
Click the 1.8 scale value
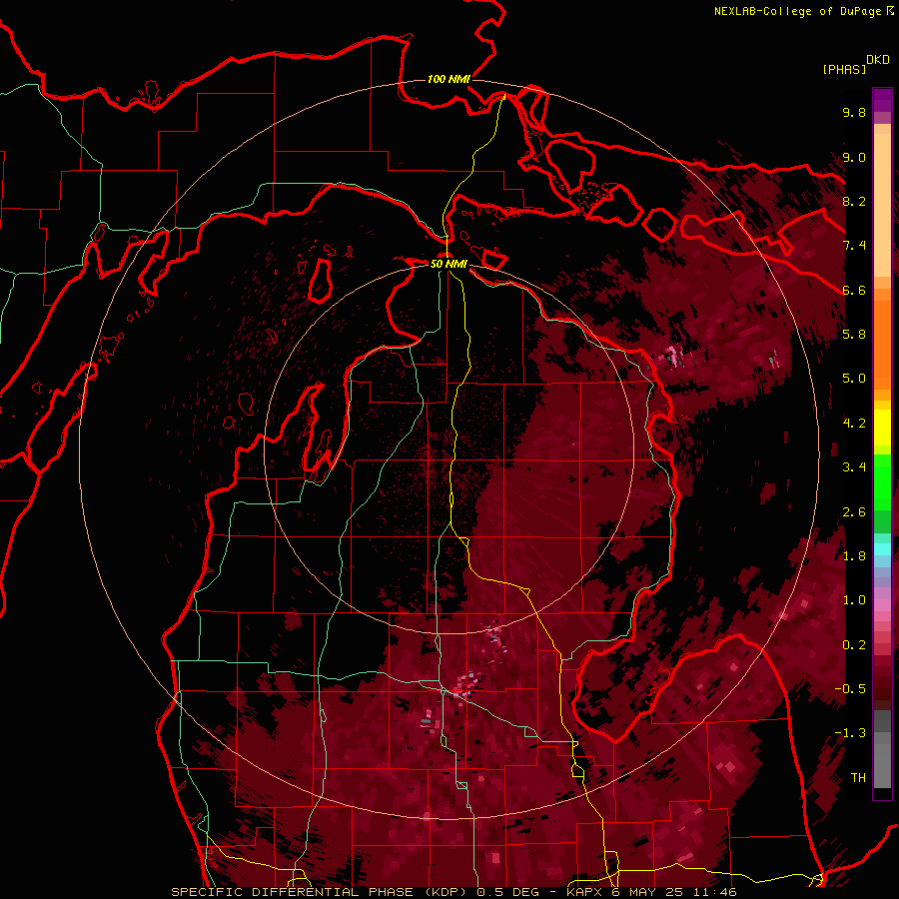854,556
